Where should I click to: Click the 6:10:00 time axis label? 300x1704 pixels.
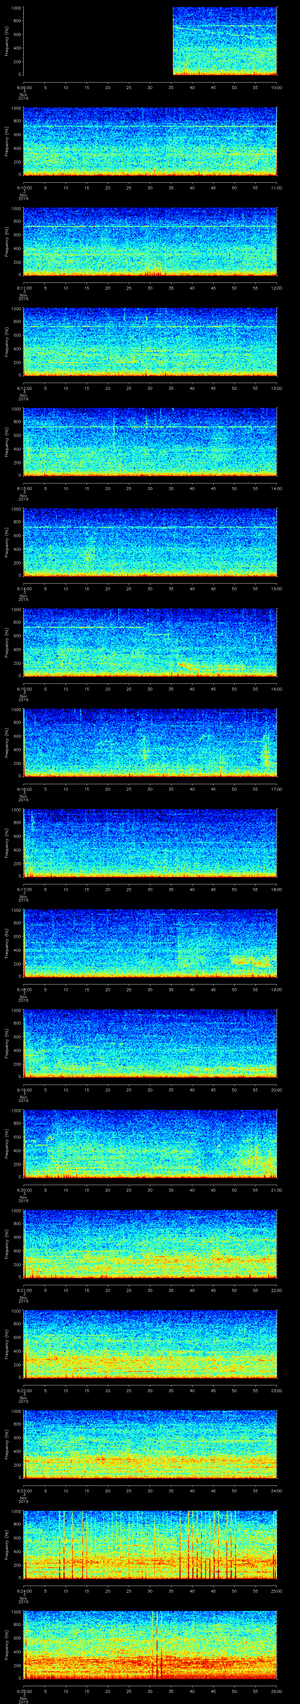[x=24, y=188]
